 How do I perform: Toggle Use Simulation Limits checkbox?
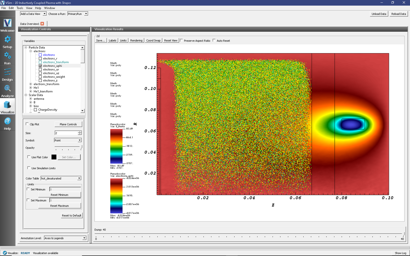(29, 168)
